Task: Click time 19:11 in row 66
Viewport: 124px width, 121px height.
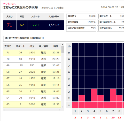Action: [56, 85]
